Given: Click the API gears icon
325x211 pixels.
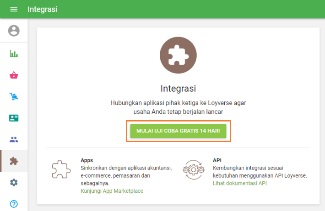Looking at the screenshot, I should pyautogui.click(x=194, y=169).
